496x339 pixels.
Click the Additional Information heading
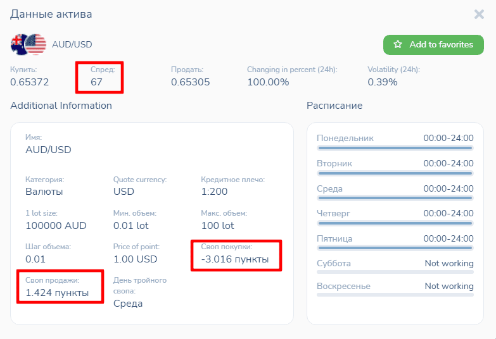61,106
